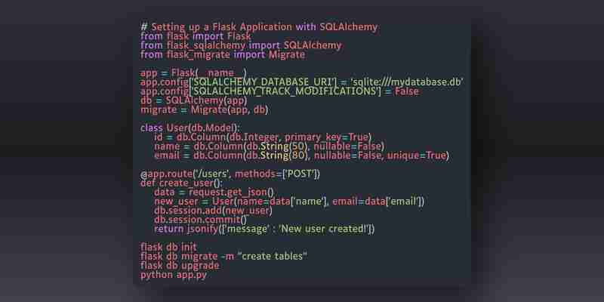
Task: Click the line 'app = Flask(__name__)'
Action: pyautogui.click(x=193, y=73)
